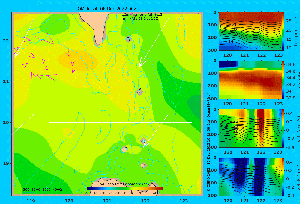This screenshot has width=300, height=204.
Task: Click the depth label 300 of temperature panel
Action: coord(212,50)
